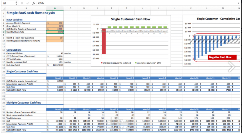This screenshot has width=242, height=133.
Task: Select the CAC (192 000) cell
Action: 223,121
